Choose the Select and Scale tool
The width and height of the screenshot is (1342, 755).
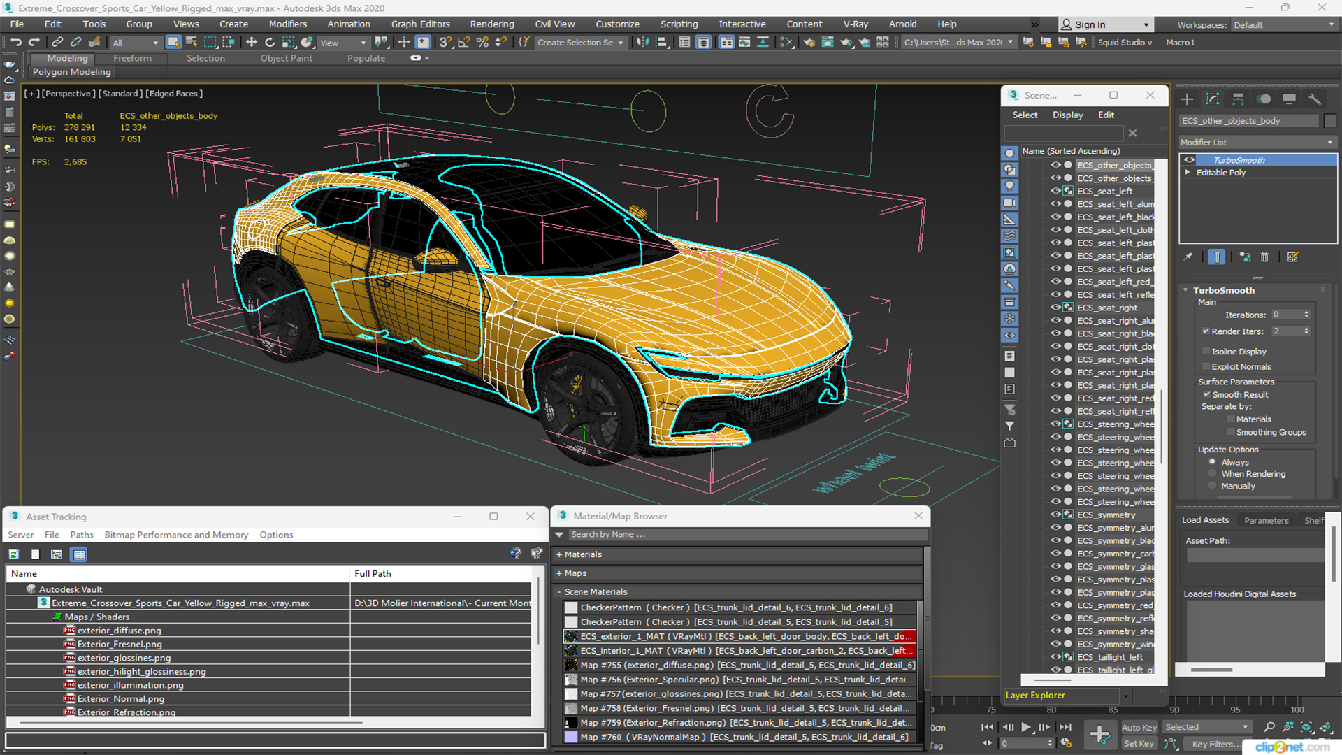coord(288,43)
